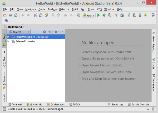The width and height of the screenshot is (158, 113).
Task: Open the AVD Manager icon
Action: pos(134,15)
